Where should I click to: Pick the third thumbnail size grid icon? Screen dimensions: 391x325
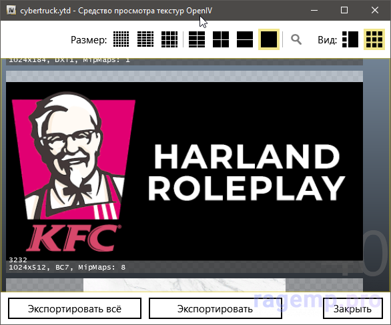(169, 39)
